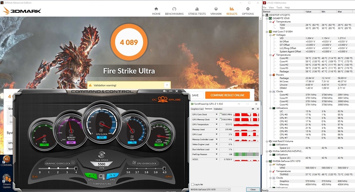
Task: Click the CPU Overclock slider handle at 4.0
Action: pyautogui.click(x=164, y=169)
